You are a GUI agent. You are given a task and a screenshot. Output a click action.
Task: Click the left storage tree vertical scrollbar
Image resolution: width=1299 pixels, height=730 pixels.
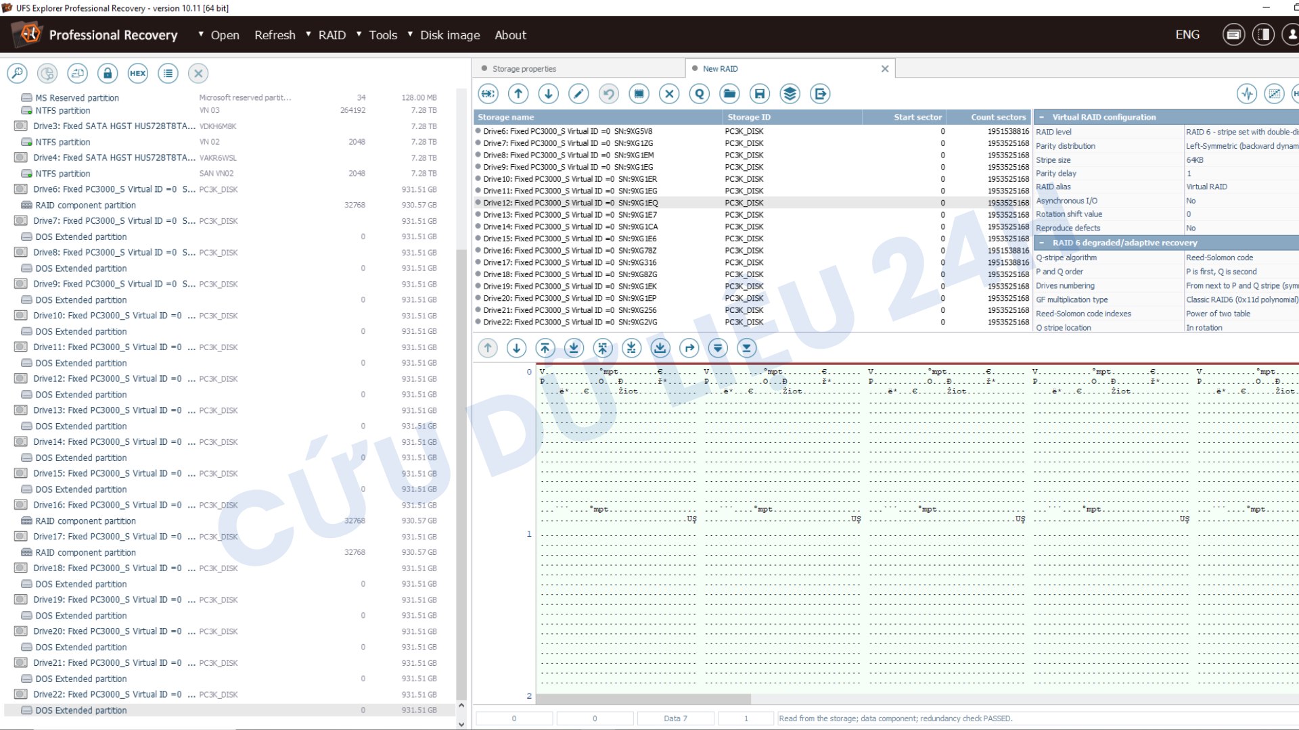coord(461,473)
